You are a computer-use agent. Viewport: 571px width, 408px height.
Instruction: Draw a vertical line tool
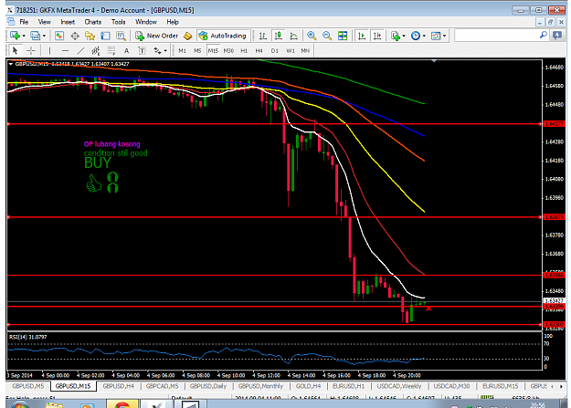tap(49, 50)
